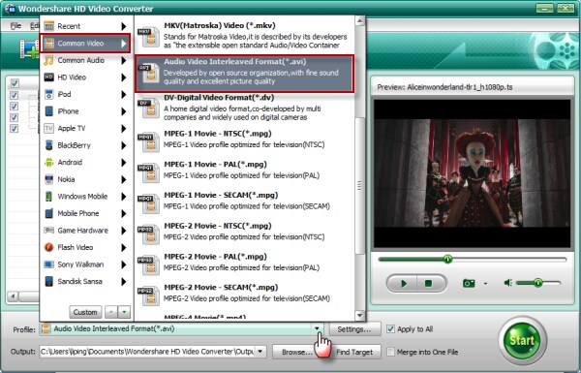
Task: Click the AVI format file icon
Action: click(x=148, y=73)
